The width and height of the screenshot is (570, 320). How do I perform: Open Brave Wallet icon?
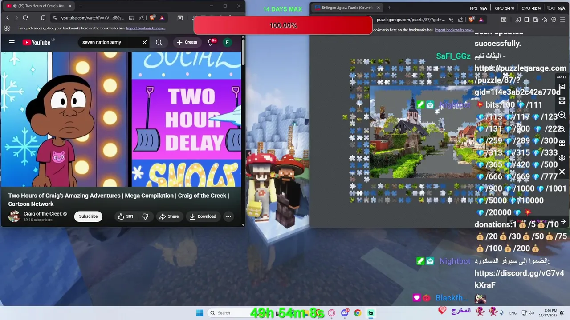click(536, 20)
